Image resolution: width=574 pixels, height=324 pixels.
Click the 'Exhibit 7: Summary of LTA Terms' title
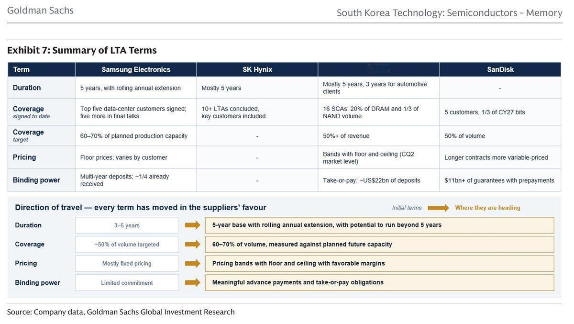pyautogui.click(x=82, y=50)
